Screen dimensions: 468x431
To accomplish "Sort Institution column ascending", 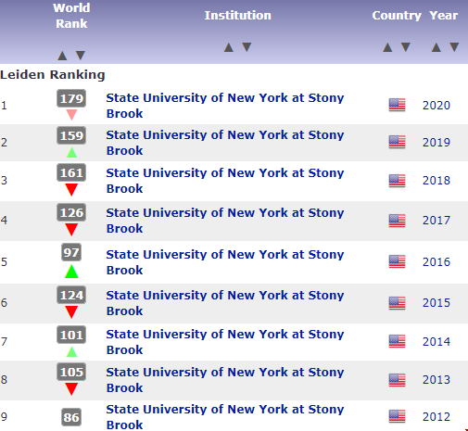I will point(229,47).
